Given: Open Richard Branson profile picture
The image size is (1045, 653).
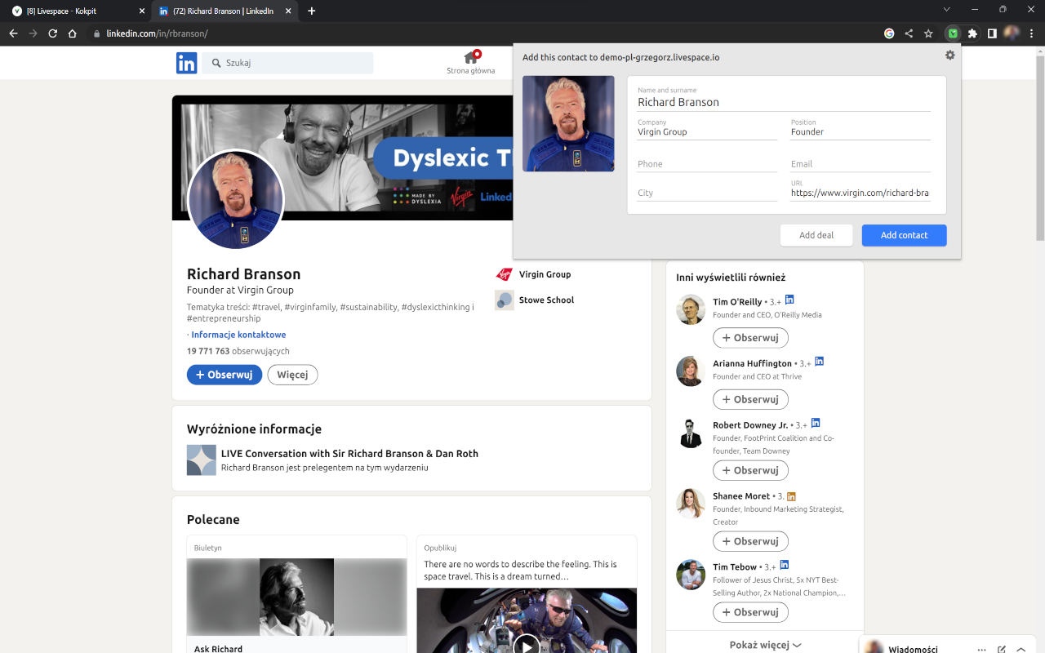Looking at the screenshot, I should 236,200.
